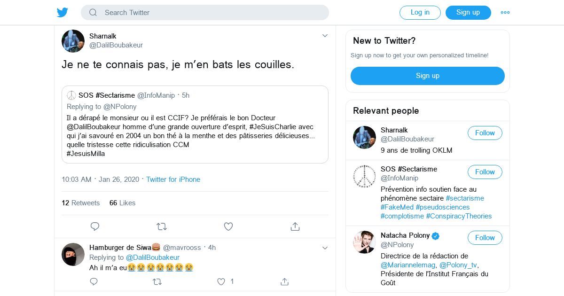Reply to Hamburger de Siwa's comment
This screenshot has height=296, width=564.
(x=94, y=281)
